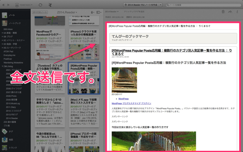Open the [Mac] メモ.app note card
This screenshot has height=152, width=243.
[x=84, y=112]
